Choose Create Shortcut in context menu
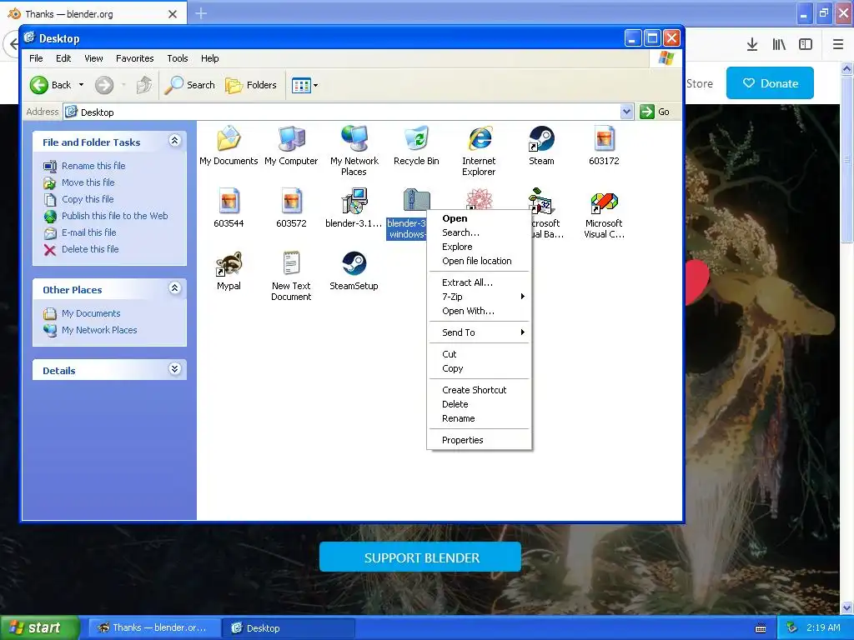Screen dimensions: 854x640 (479, 390)
